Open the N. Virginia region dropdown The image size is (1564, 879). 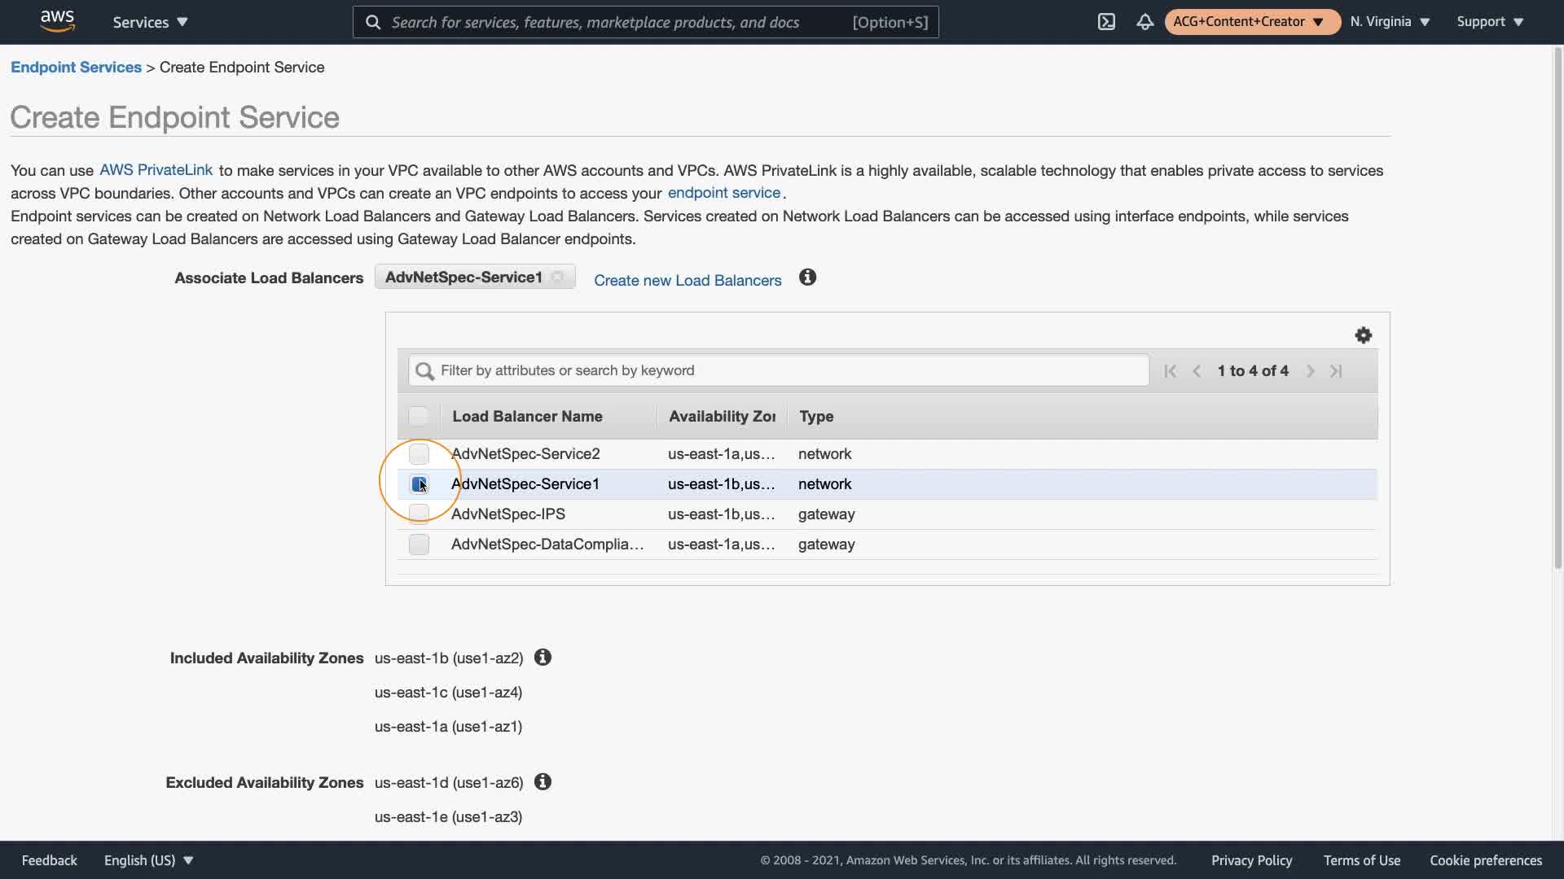click(x=1390, y=22)
